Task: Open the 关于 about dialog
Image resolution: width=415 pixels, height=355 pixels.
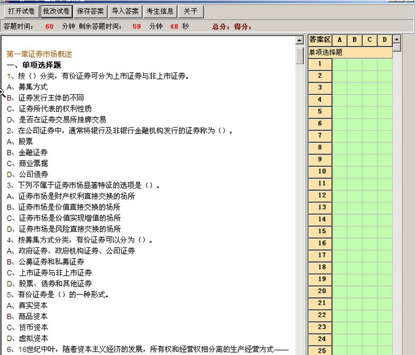Action: [190, 11]
